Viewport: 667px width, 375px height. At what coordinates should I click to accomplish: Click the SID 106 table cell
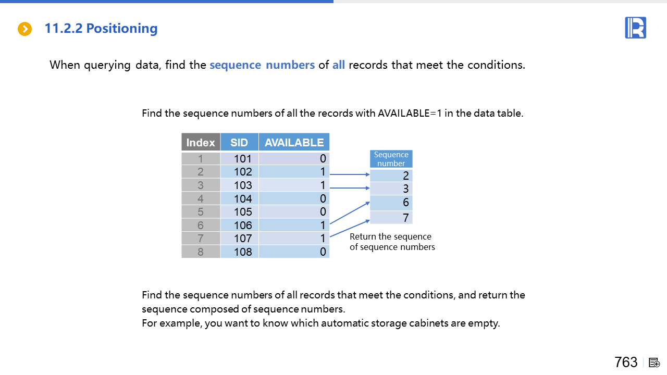(x=240, y=225)
